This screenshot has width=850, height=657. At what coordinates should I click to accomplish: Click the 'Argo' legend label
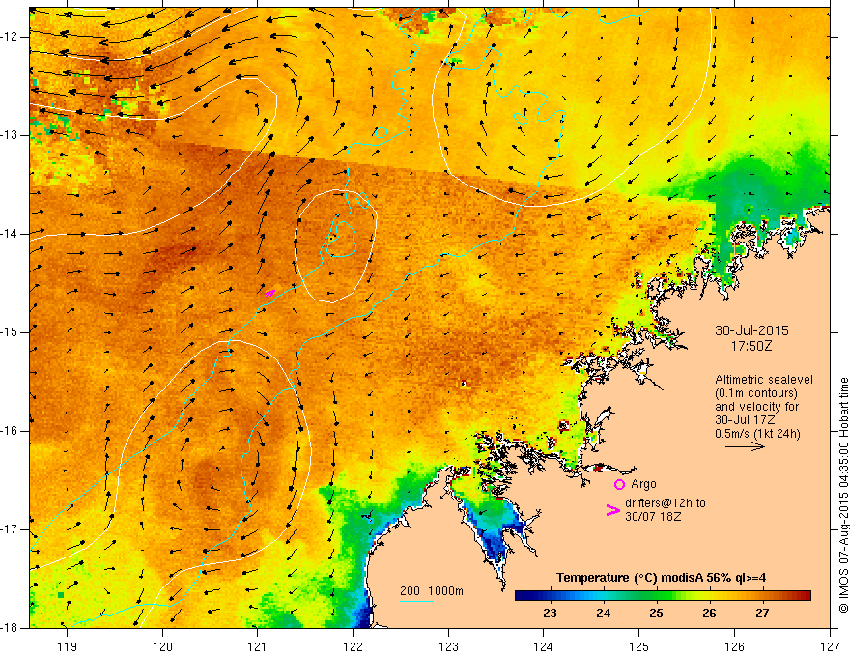coord(643,484)
